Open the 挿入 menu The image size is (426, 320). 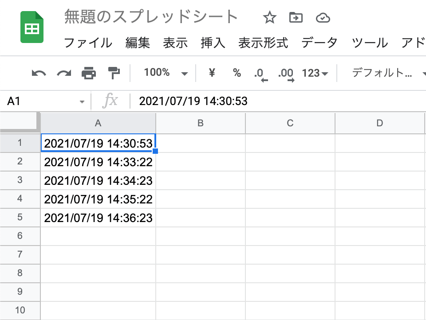(x=213, y=43)
